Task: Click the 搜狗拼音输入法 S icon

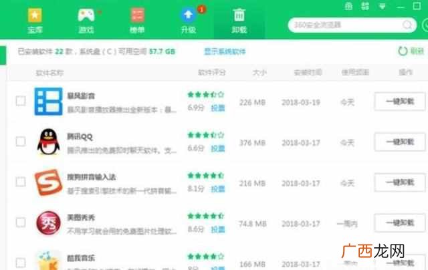Action: [48, 182]
